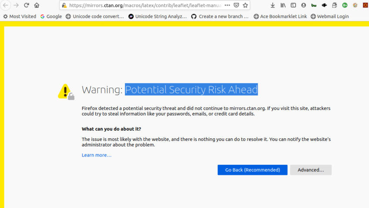Click the browser Forward arrow button

pos(16,5)
